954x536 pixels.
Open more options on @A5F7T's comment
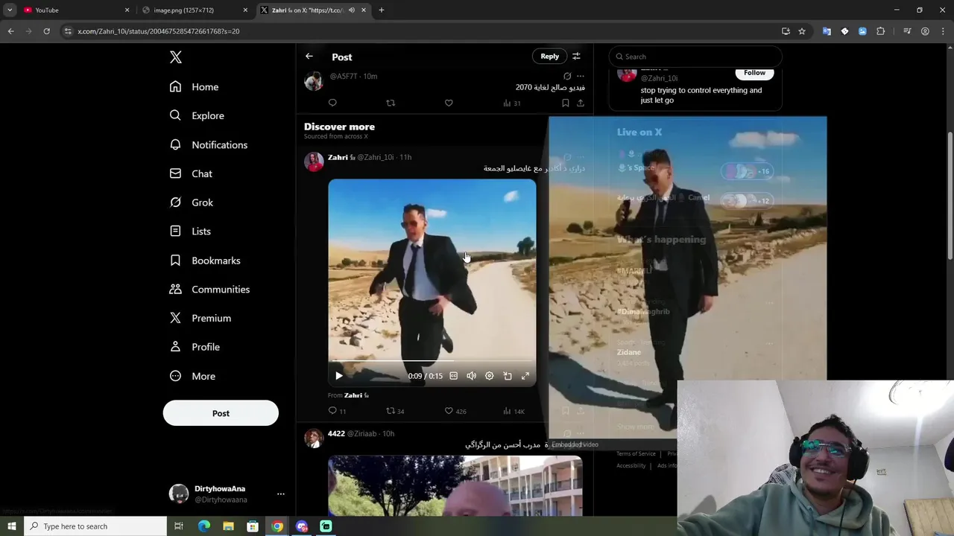click(x=581, y=76)
